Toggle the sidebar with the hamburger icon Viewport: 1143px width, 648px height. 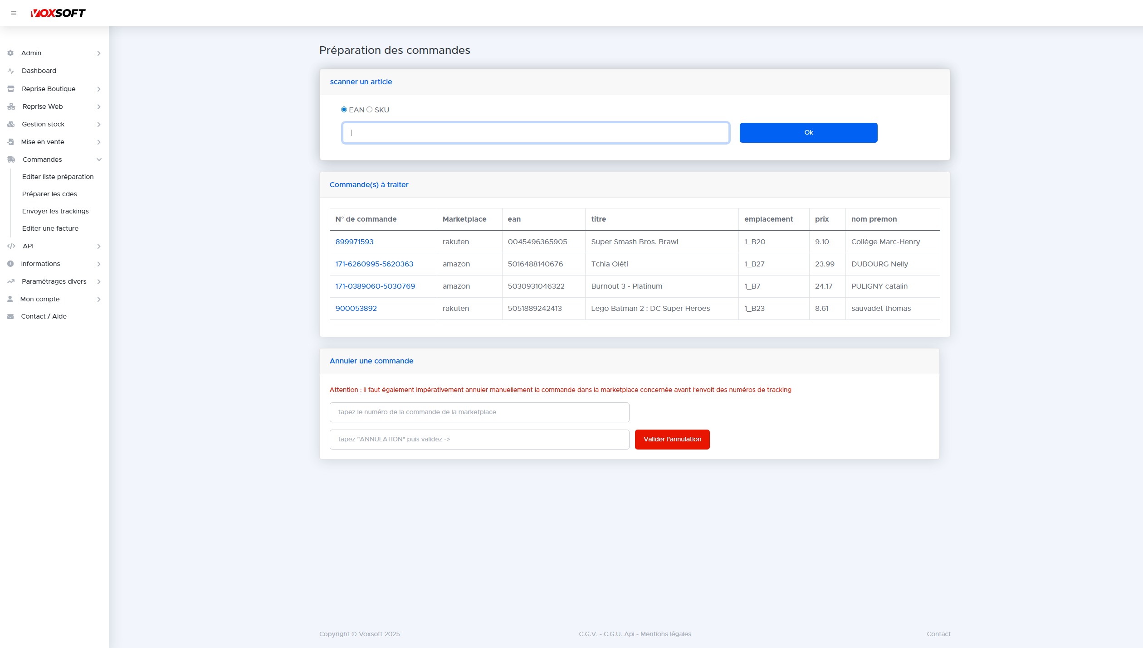click(x=14, y=13)
